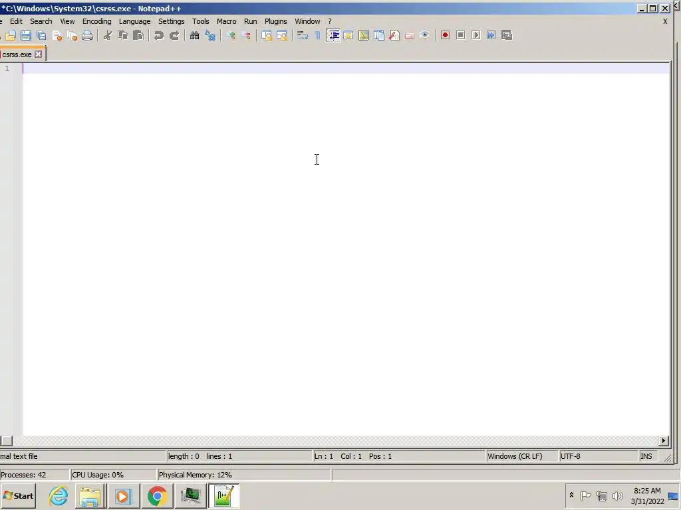Image resolution: width=681 pixels, height=510 pixels.
Task: Save the file with the floppy disk icon
Action: point(26,35)
